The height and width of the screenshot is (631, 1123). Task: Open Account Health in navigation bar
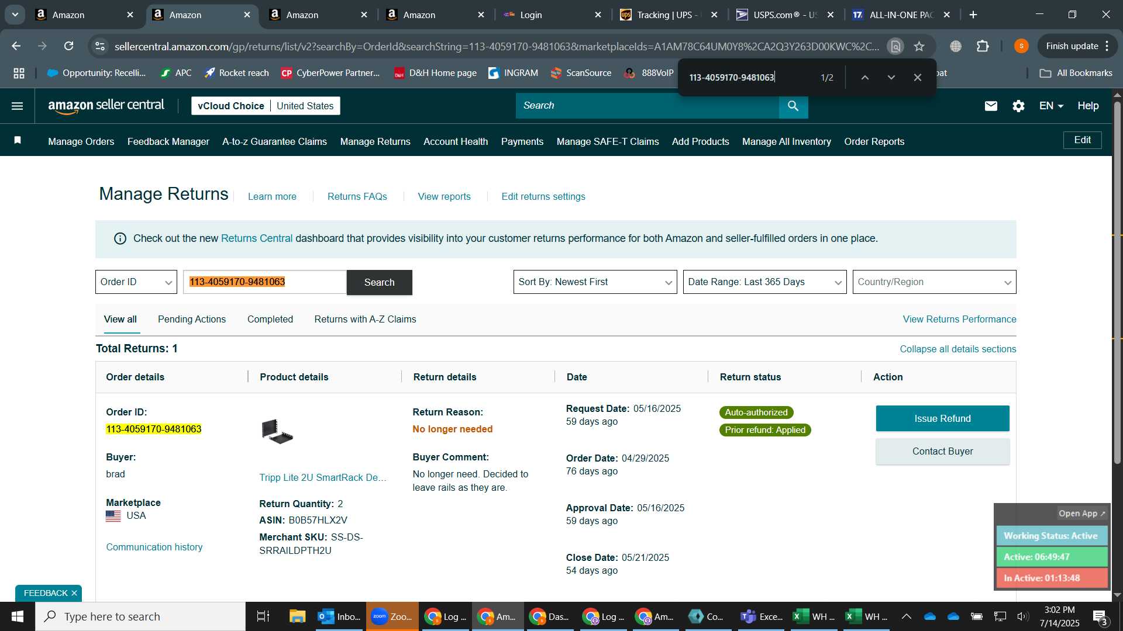[x=456, y=141]
